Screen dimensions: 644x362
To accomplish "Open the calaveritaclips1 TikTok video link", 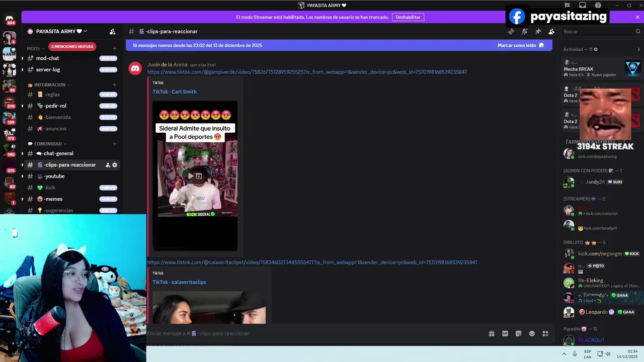I will tap(312, 262).
